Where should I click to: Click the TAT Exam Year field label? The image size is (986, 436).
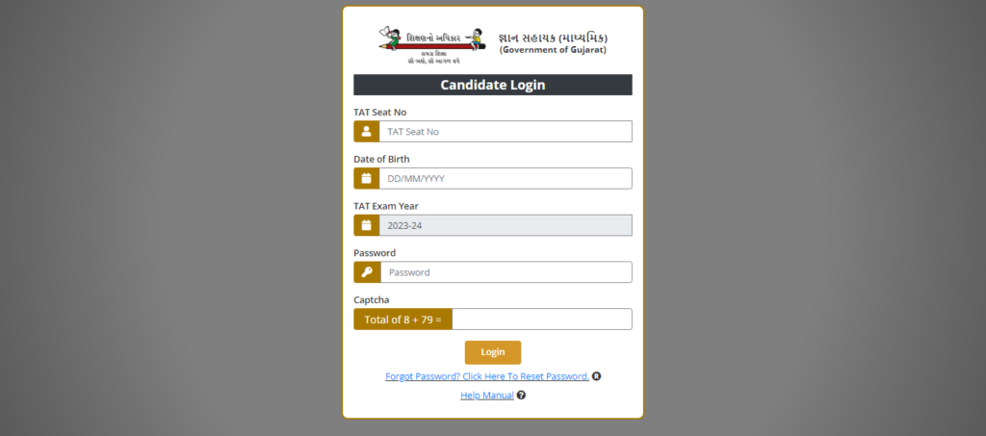click(386, 206)
